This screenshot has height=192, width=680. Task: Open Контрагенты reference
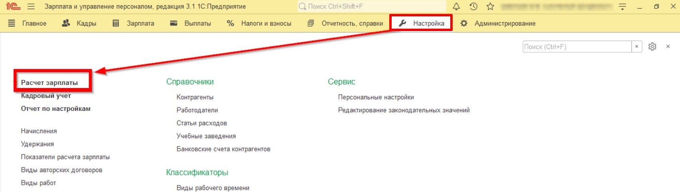point(195,97)
